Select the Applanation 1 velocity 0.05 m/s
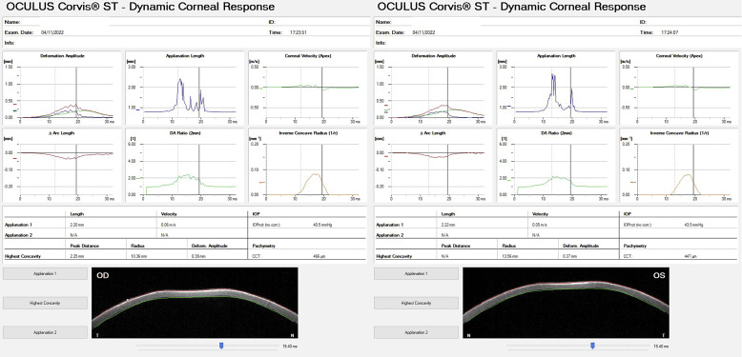742x357 pixels. coord(539,226)
